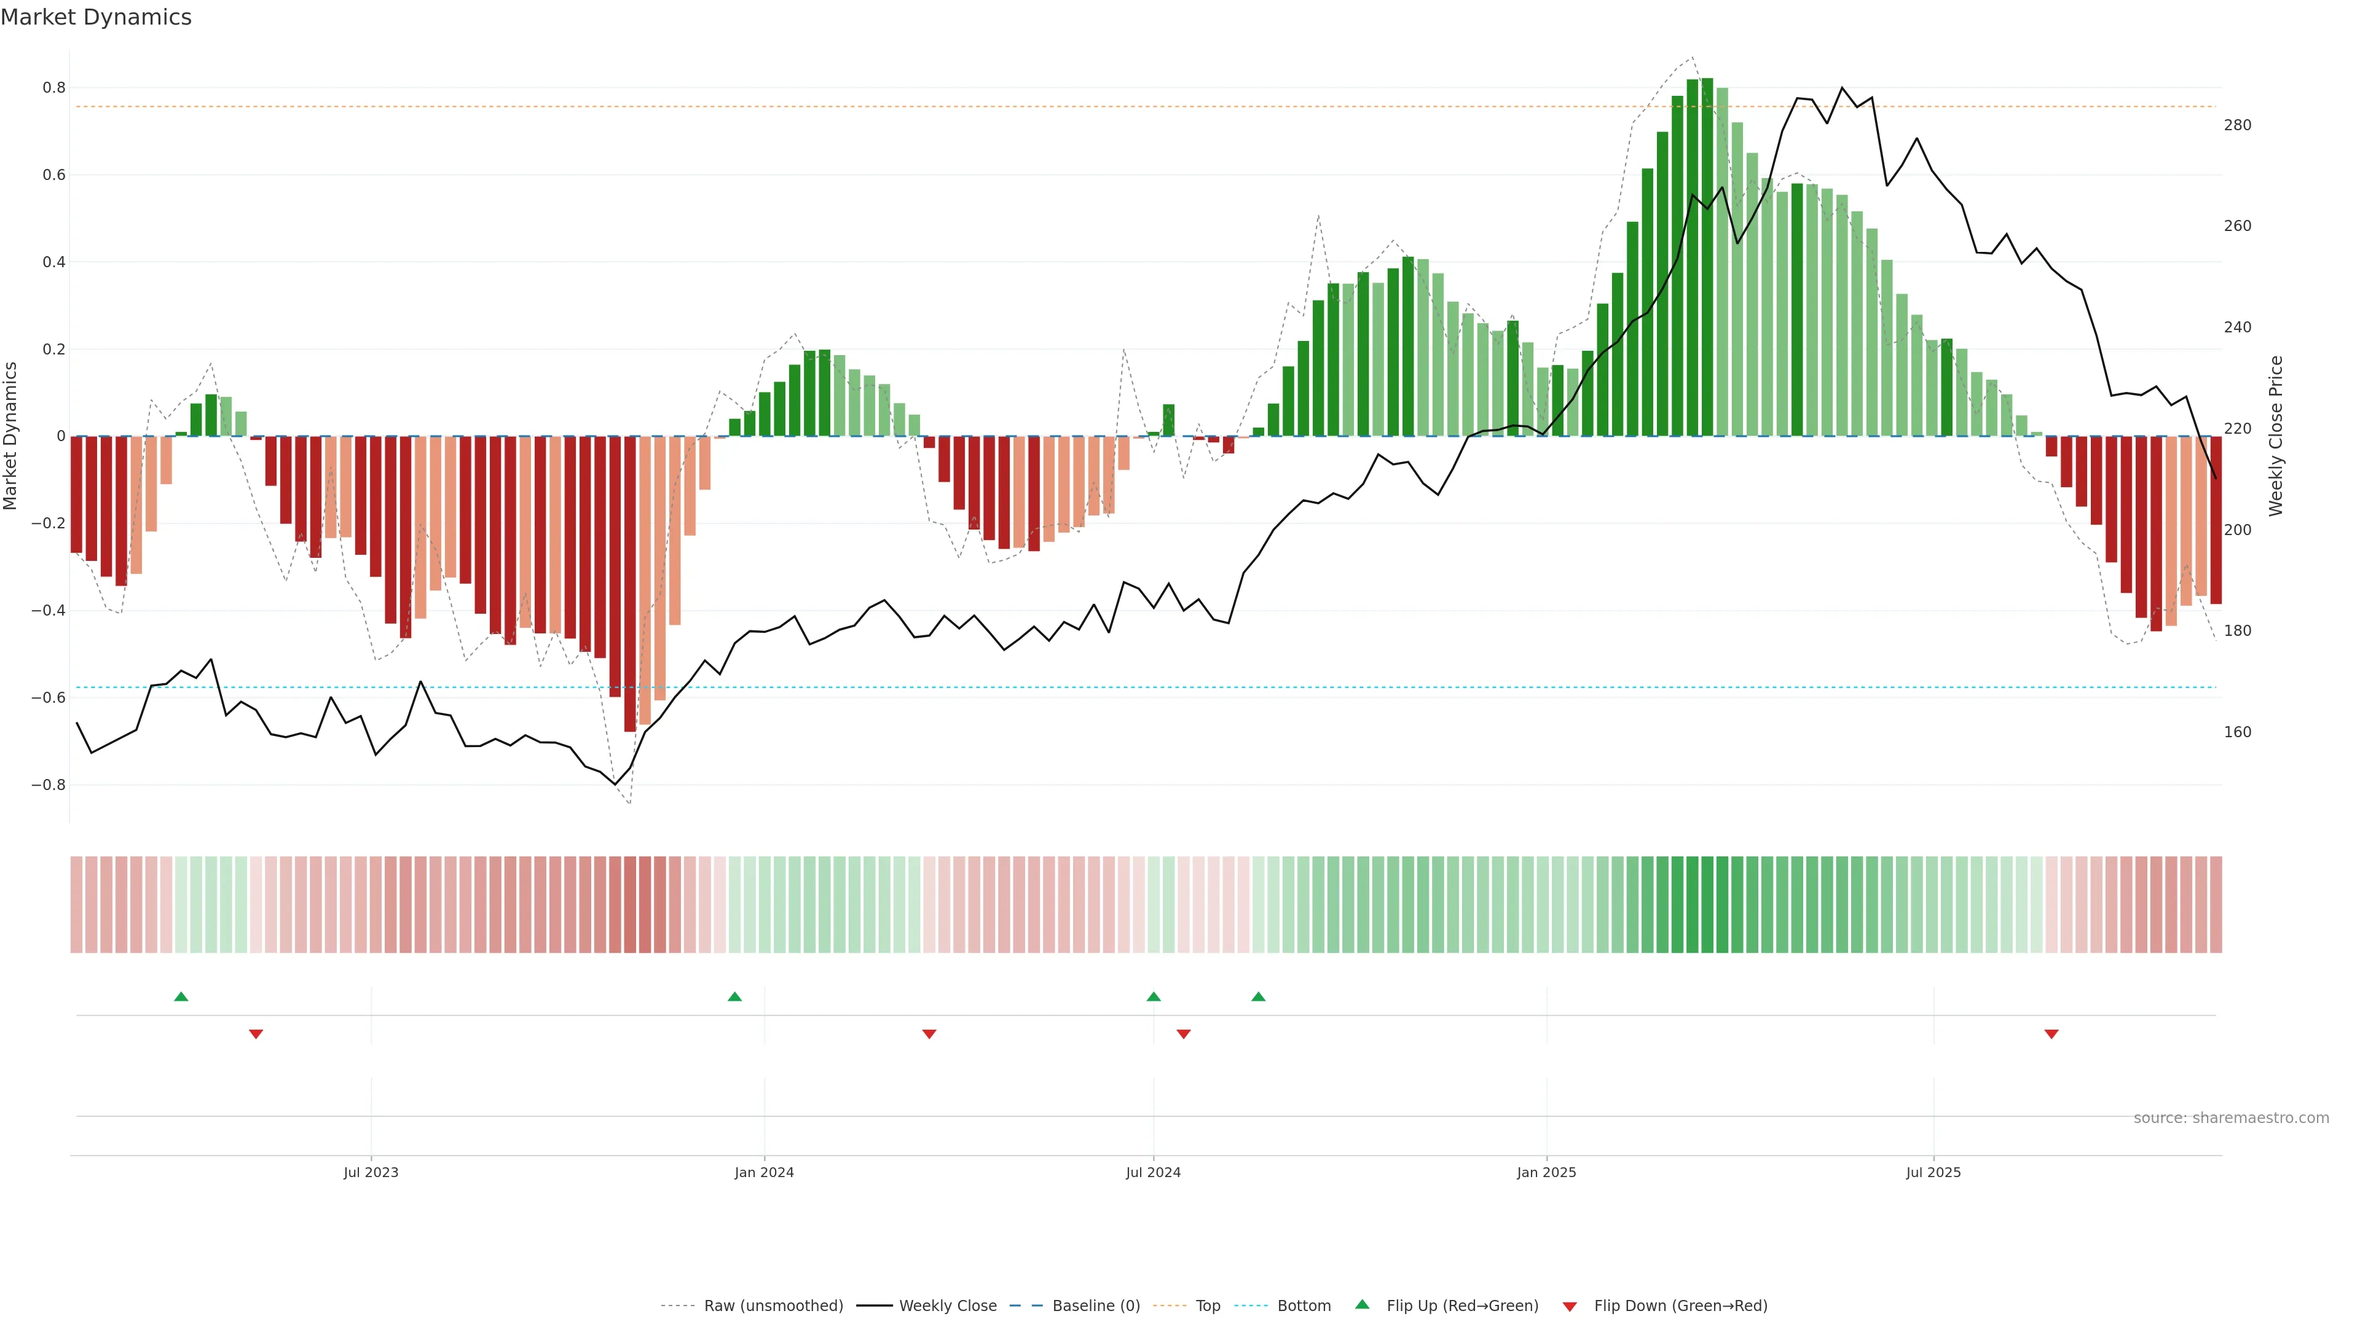This screenshot has height=1327, width=2360.
Task: Click flip-up triangle just before Jan 2024
Action: (734, 996)
